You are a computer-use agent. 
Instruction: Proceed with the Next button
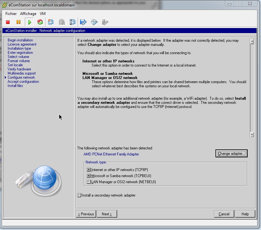107,214
